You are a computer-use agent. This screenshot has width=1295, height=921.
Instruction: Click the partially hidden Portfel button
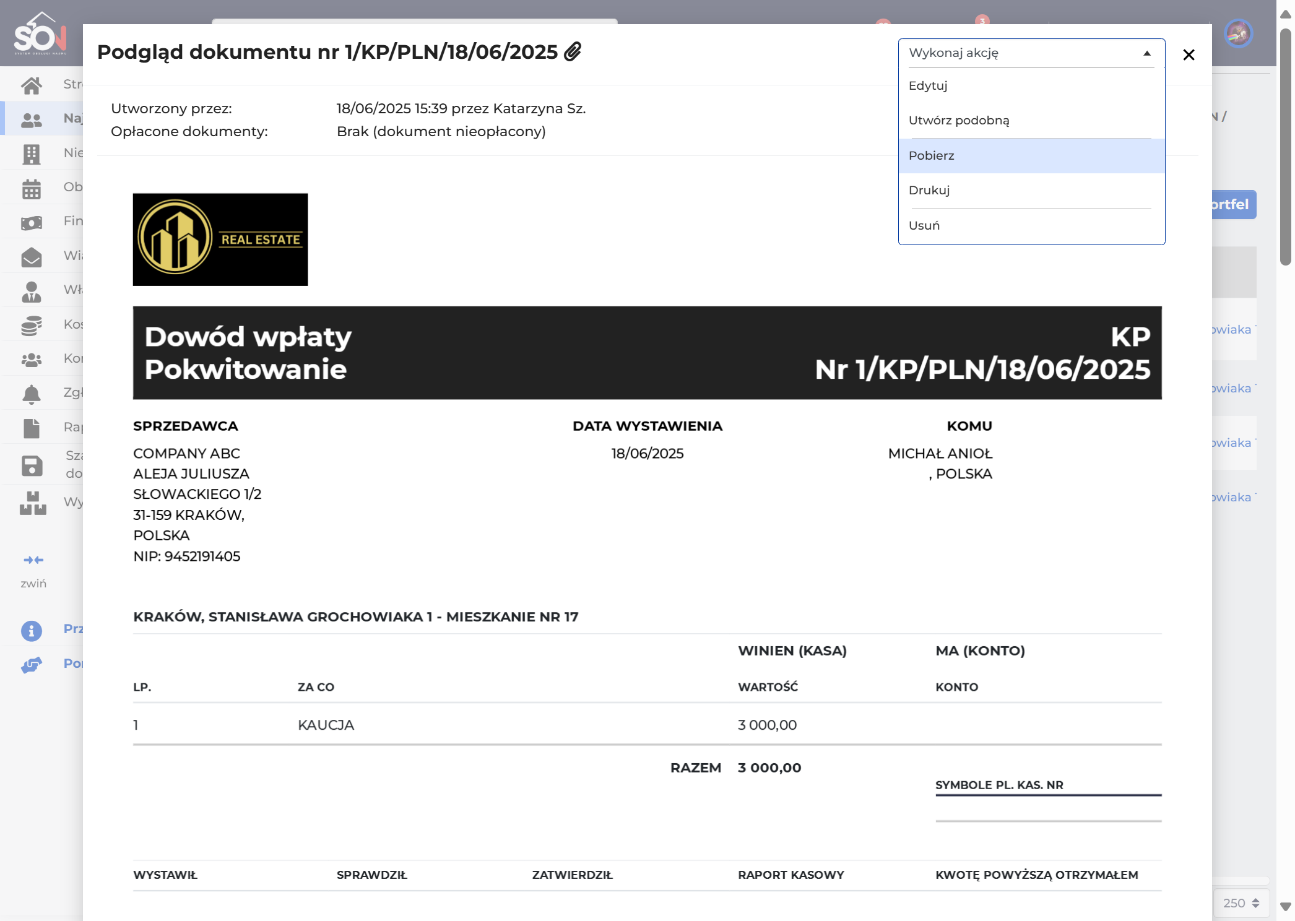click(1234, 204)
